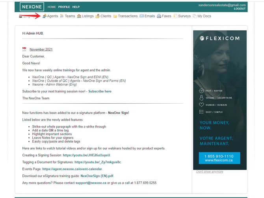Open the Teams section
The width and height of the screenshot is (264, 198).
click(70, 16)
